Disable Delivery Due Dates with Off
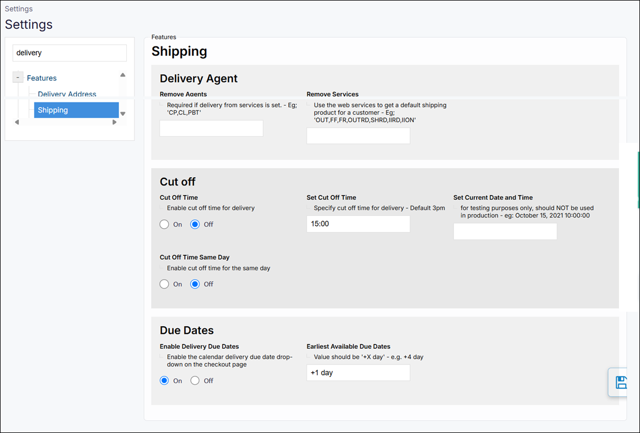This screenshot has width=640, height=433. click(x=195, y=380)
